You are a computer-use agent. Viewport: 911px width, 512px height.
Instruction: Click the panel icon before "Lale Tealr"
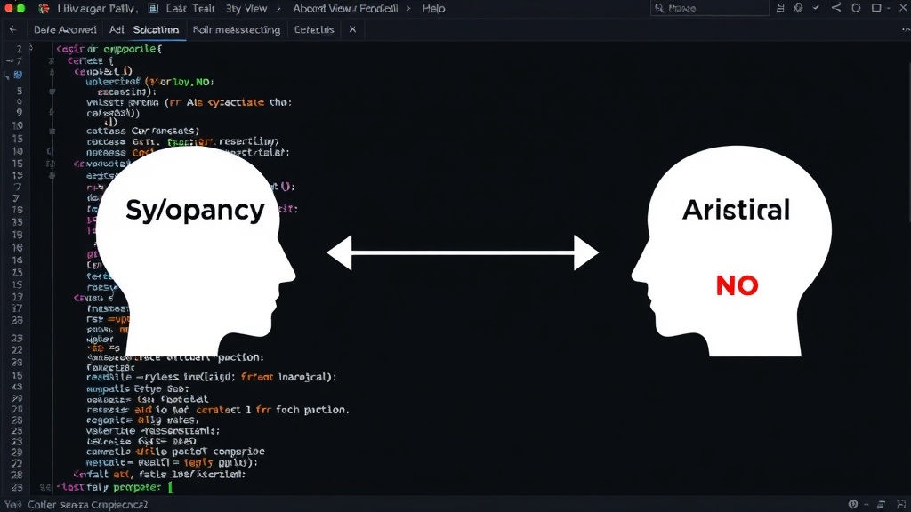[x=153, y=8]
